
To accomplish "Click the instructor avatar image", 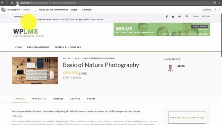I will 170,68.
